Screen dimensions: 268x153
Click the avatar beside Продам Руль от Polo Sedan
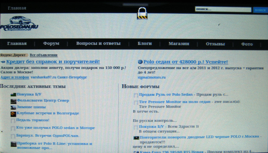tap(136, 95)
